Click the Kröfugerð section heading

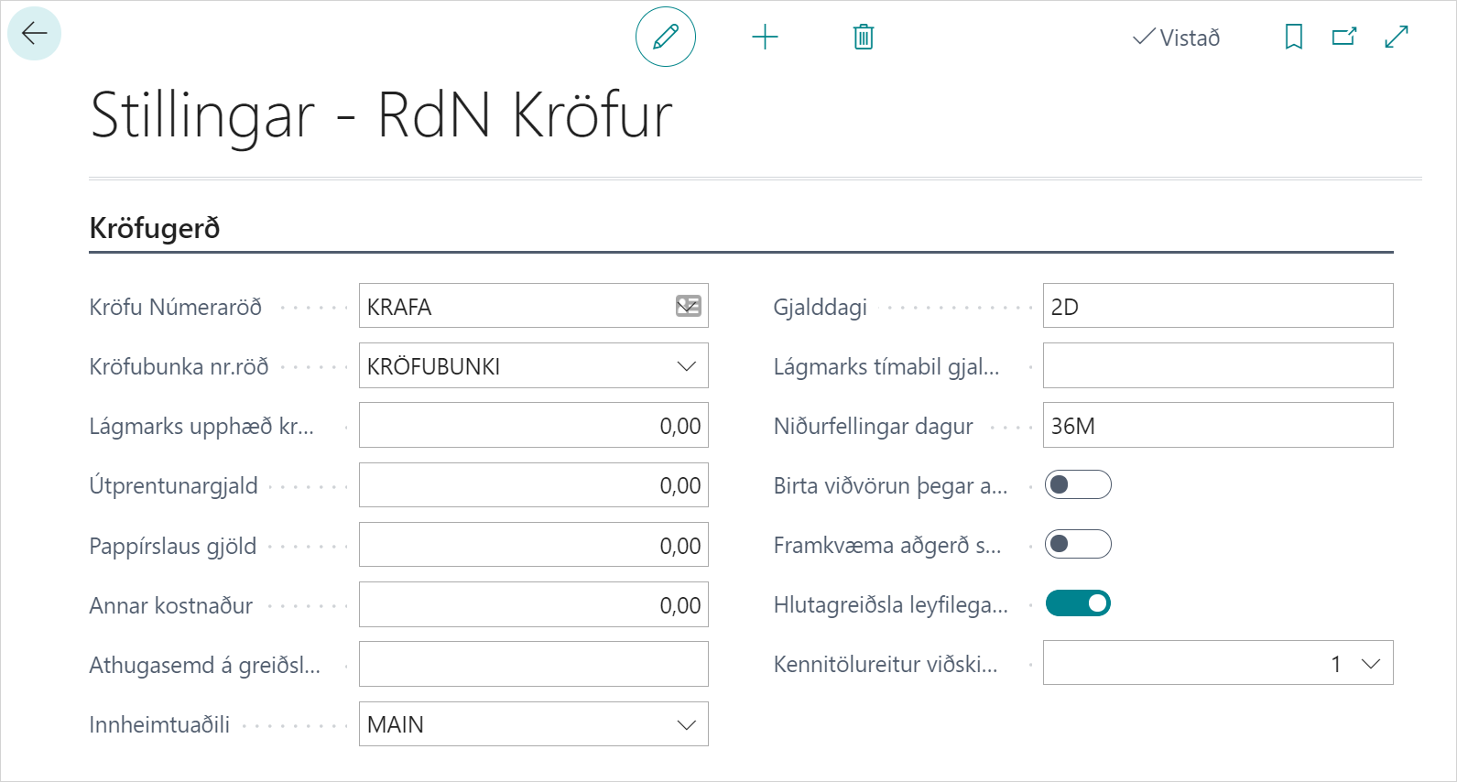tap(155, 228)
